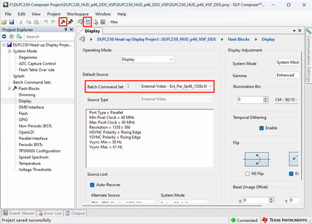
Task: Open the Event Viewer panel
Action: 19,213
